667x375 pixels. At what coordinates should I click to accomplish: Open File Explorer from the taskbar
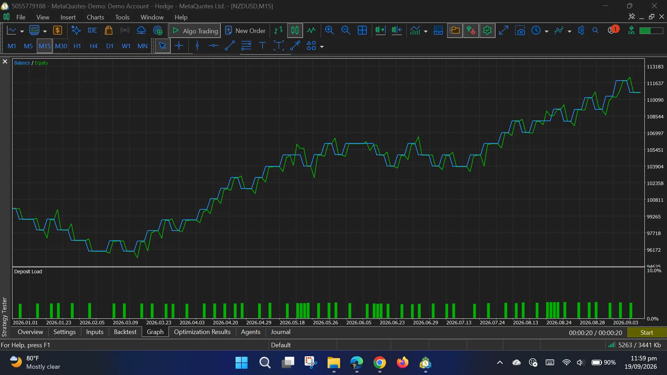(x=333, y=363)
